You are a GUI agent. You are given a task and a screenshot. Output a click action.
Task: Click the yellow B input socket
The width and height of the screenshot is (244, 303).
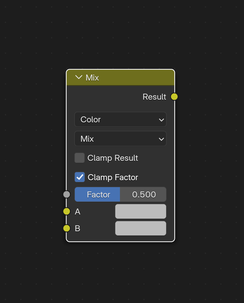click(67, 228)
